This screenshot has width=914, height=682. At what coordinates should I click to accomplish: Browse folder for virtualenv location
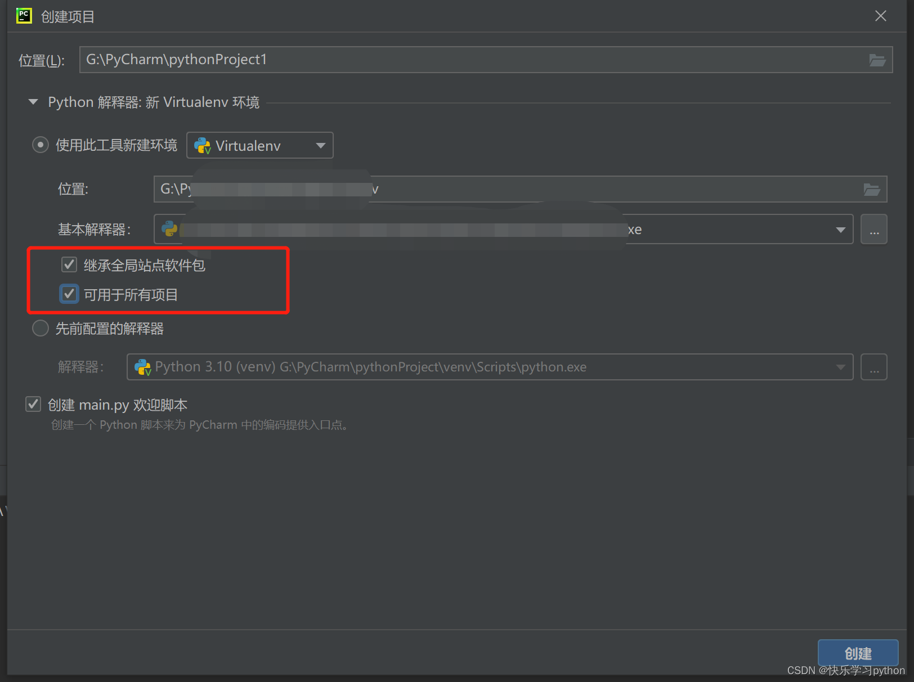click(x=872, y=189)
